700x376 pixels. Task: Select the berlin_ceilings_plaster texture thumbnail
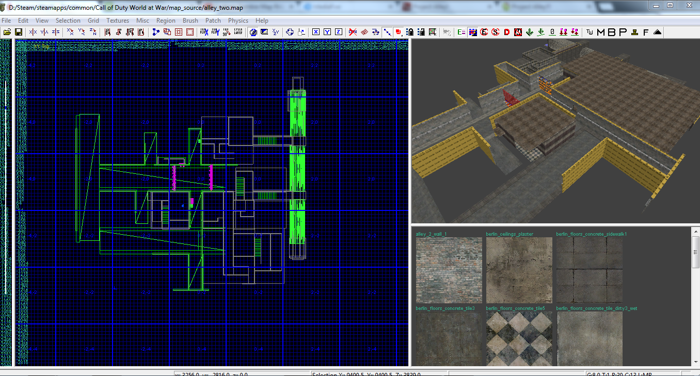tap(519, 270)
